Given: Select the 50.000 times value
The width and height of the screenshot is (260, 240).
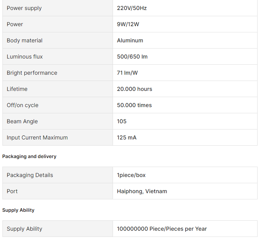Looking at the screenshot, I should pos(134,105).
